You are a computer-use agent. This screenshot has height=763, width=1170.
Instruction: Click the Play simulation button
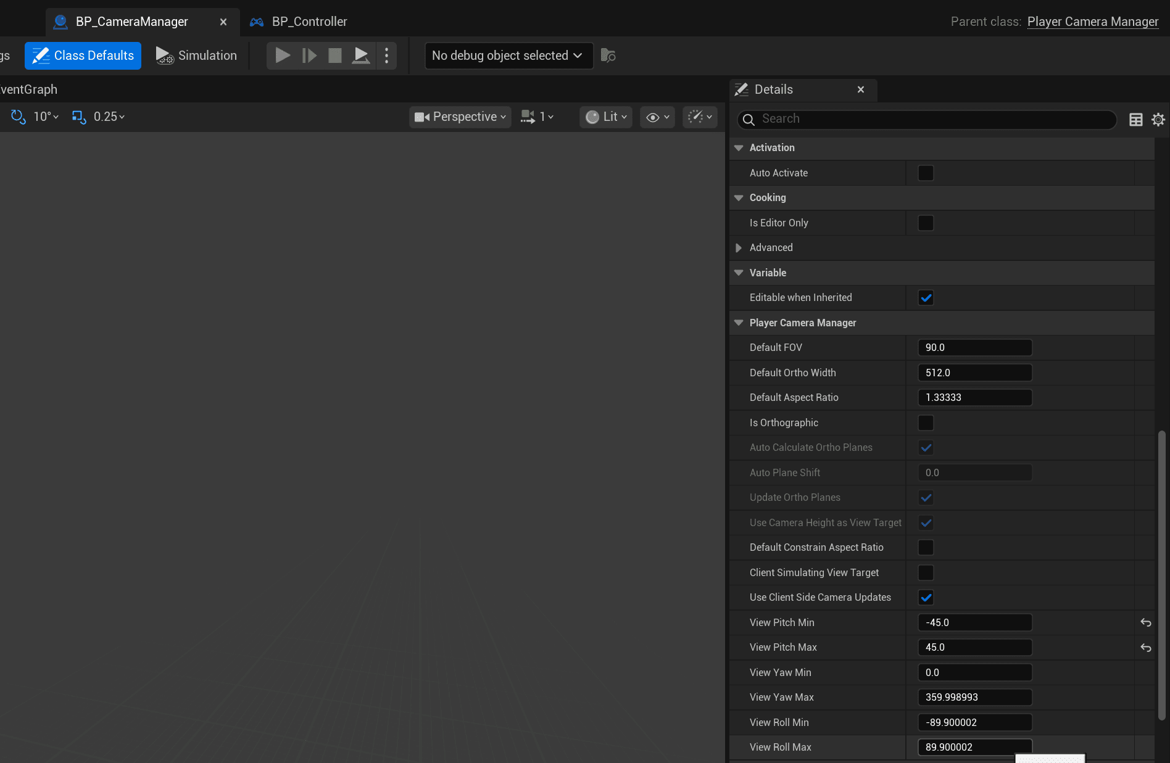(282, 56)
